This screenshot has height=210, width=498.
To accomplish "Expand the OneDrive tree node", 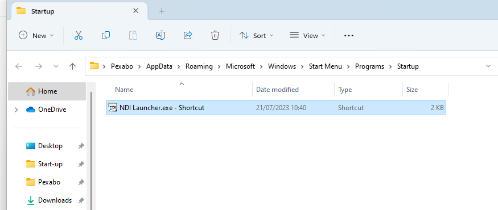I will 16,110.
